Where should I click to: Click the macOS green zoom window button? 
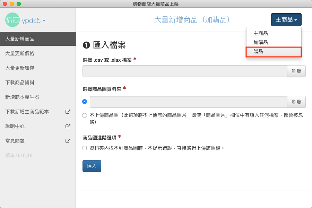(x=19, y=4)
